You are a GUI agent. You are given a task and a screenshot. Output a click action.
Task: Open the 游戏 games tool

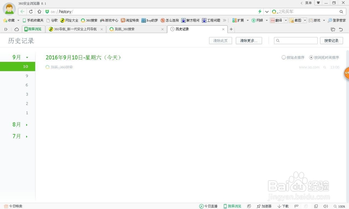coord(314,20)
